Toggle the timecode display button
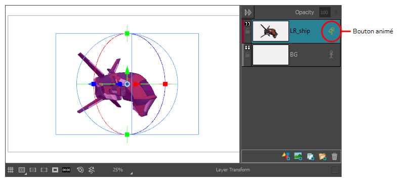This screenshot has width=416, height=182. (66, 170)
